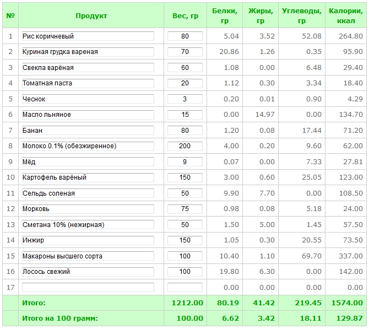Click the 'Продукт' column header
This screenshot has width=369, height=329.
coord(91,16)
